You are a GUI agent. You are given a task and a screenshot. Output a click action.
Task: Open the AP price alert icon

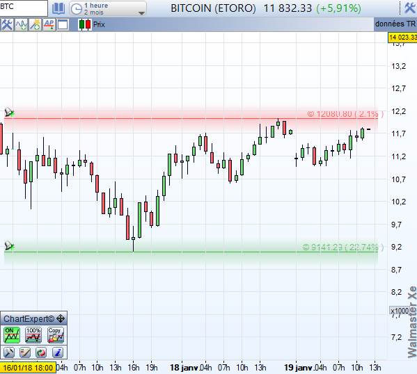coord(49,25)
